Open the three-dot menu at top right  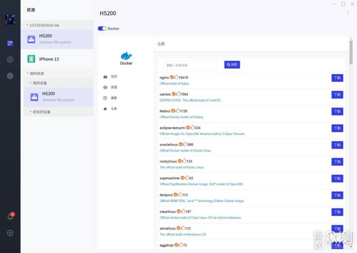(348, 13)
